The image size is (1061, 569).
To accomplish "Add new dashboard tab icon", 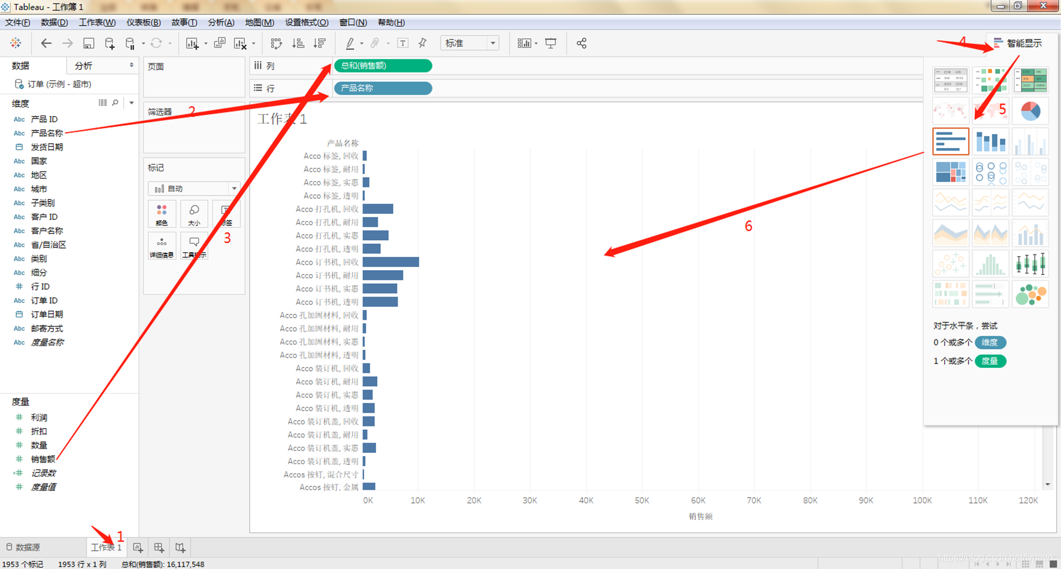I will click(159, 547).
